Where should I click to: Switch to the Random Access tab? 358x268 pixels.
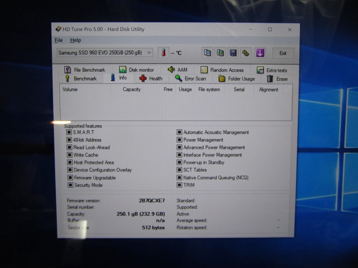(x=222, y=70)
